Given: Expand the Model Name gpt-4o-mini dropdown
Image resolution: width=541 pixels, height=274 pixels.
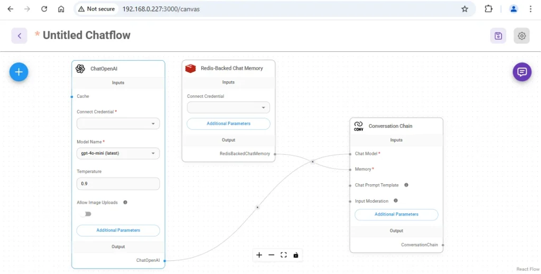Looking at the screenshot, I should coord(118,153).
